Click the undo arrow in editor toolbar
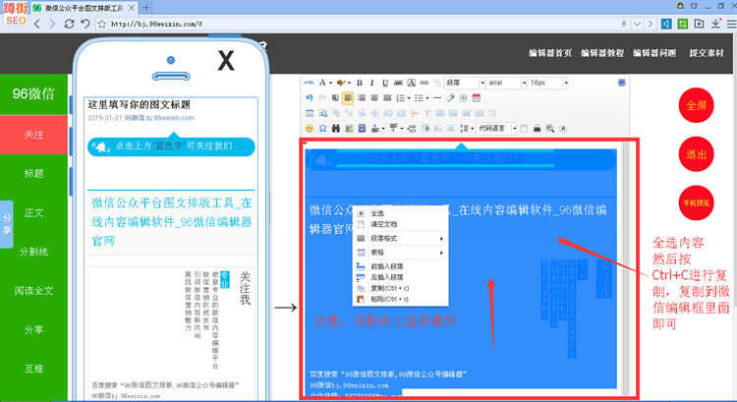Screen dimensions: 737x402 [309, 98]
